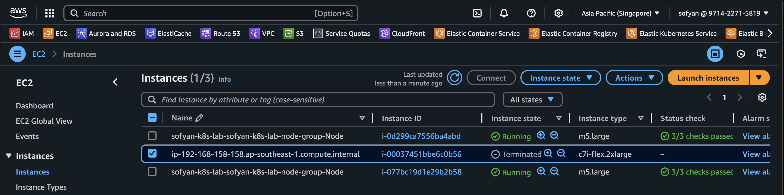
Task: Sort by the Instance state column arrow
Action: [559, 118]
